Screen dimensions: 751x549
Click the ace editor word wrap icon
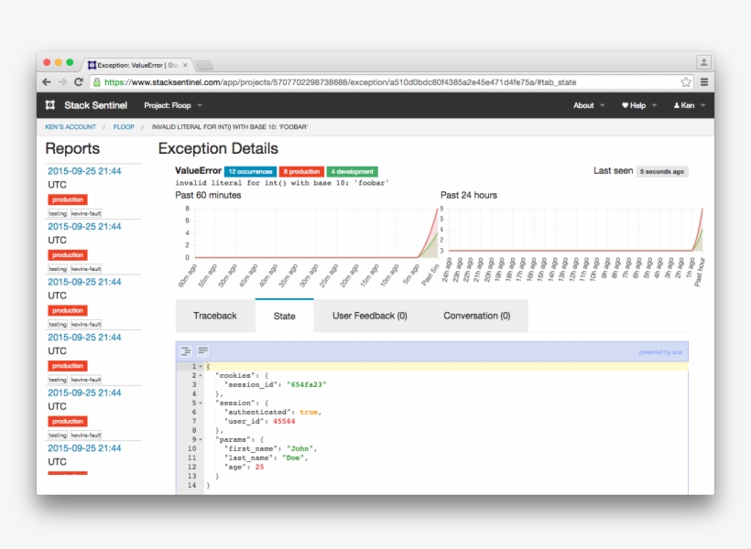click(203, 350)
